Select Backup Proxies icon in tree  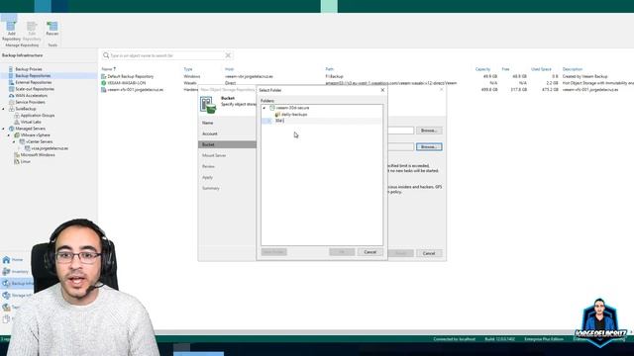pos(11,69)
